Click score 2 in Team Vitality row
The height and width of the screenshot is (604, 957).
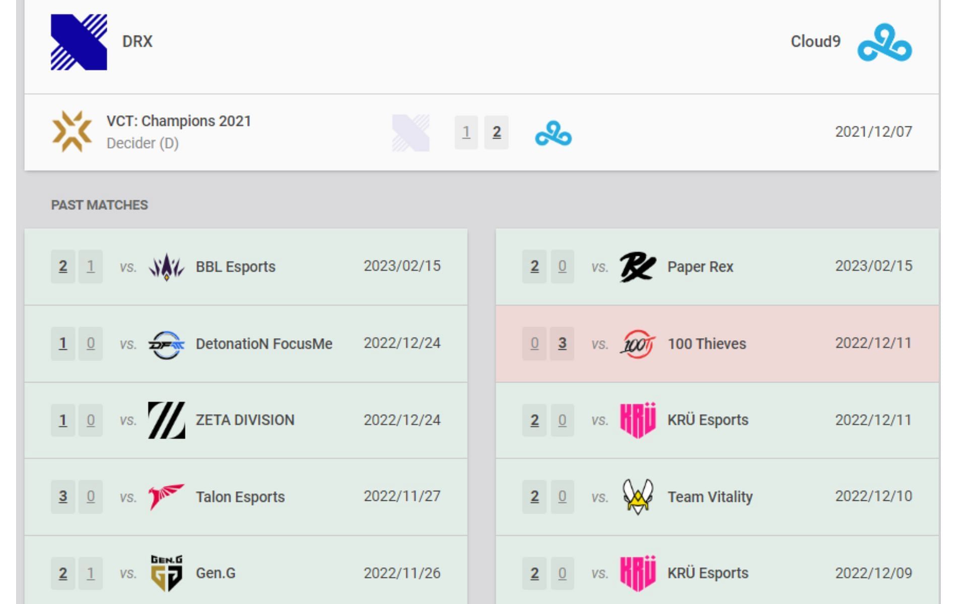coord(534,496)
